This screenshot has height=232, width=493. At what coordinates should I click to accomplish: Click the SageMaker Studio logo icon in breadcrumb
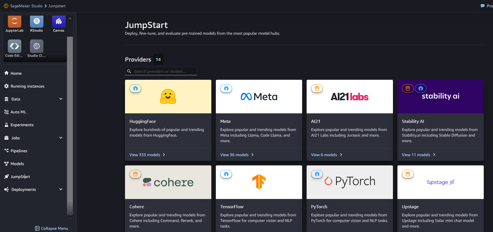(6, 6)
